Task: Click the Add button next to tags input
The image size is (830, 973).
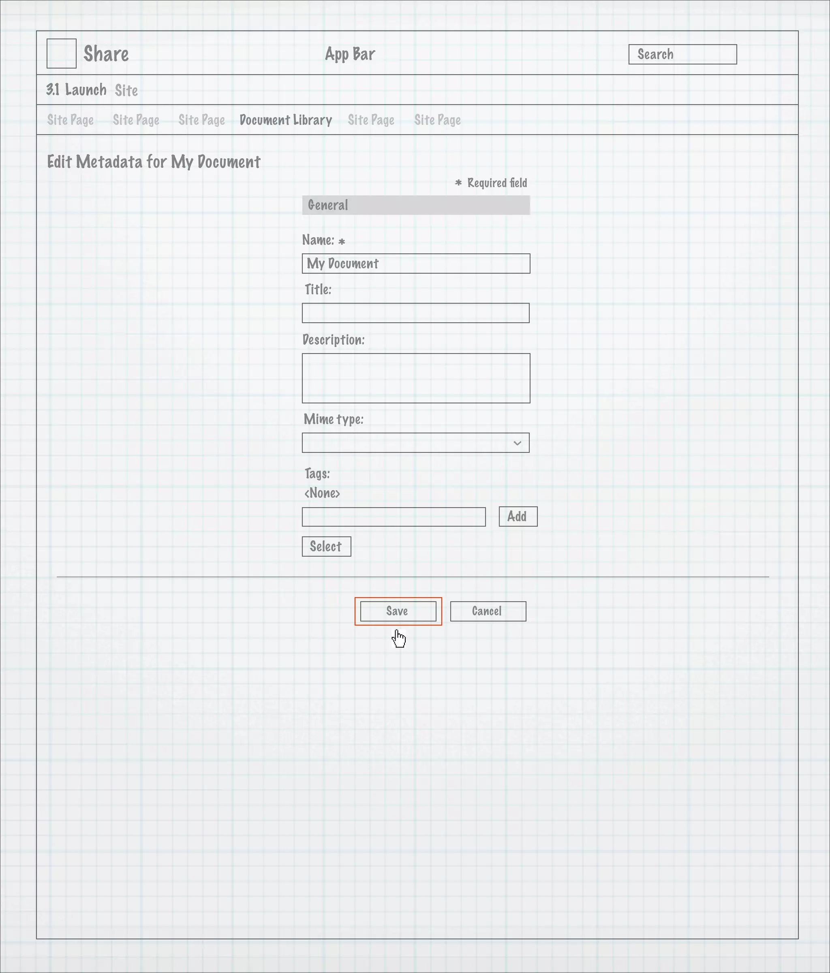Action: (518, 517)
